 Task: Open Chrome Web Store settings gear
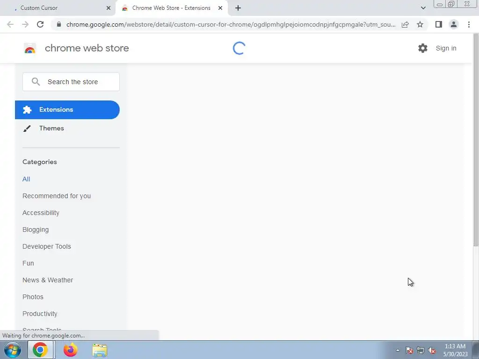422,48
